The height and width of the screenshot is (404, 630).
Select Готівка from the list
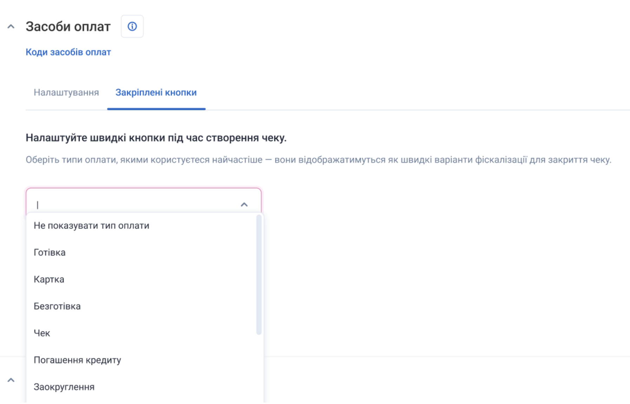tap(50, 253)
